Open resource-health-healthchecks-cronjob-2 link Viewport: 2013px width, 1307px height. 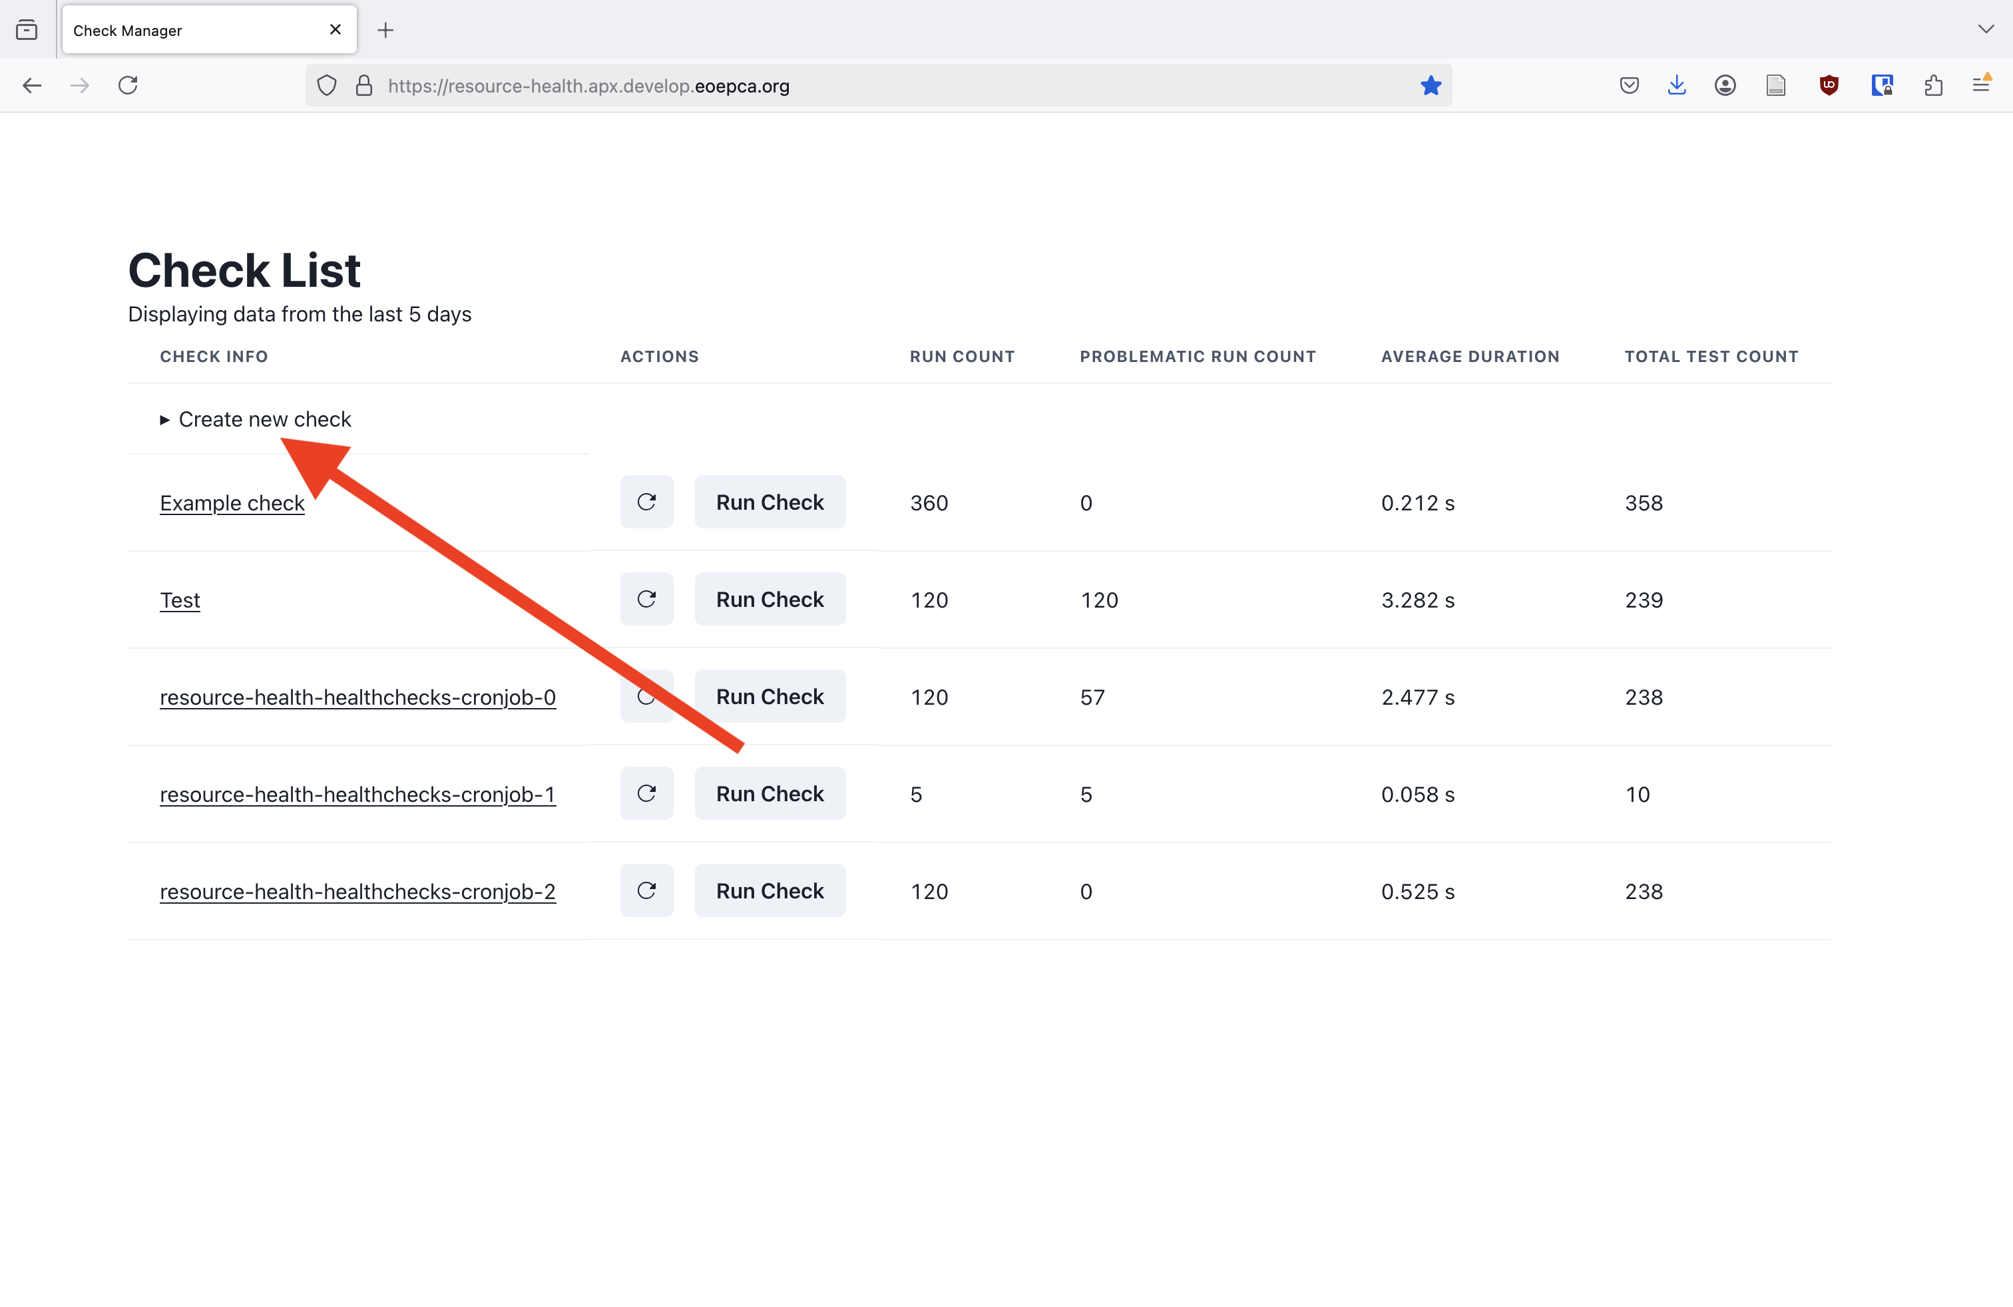point(357,892)
